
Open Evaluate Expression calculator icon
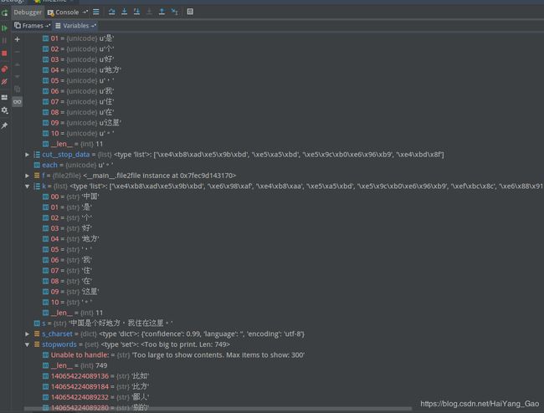point(190,12)
